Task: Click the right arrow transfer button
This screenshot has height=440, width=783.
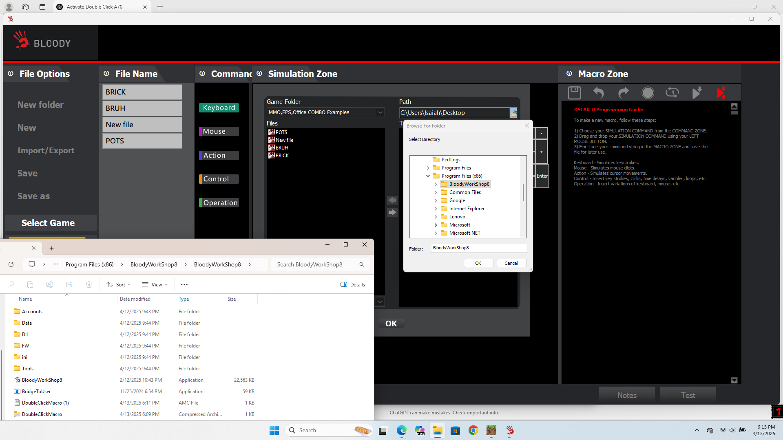Action: [x=392, y=212]
